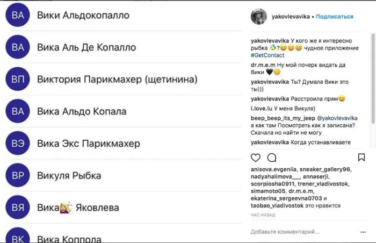The image size is (376, 243).
Task: Save post with bookmark icon
Action: 361,158
